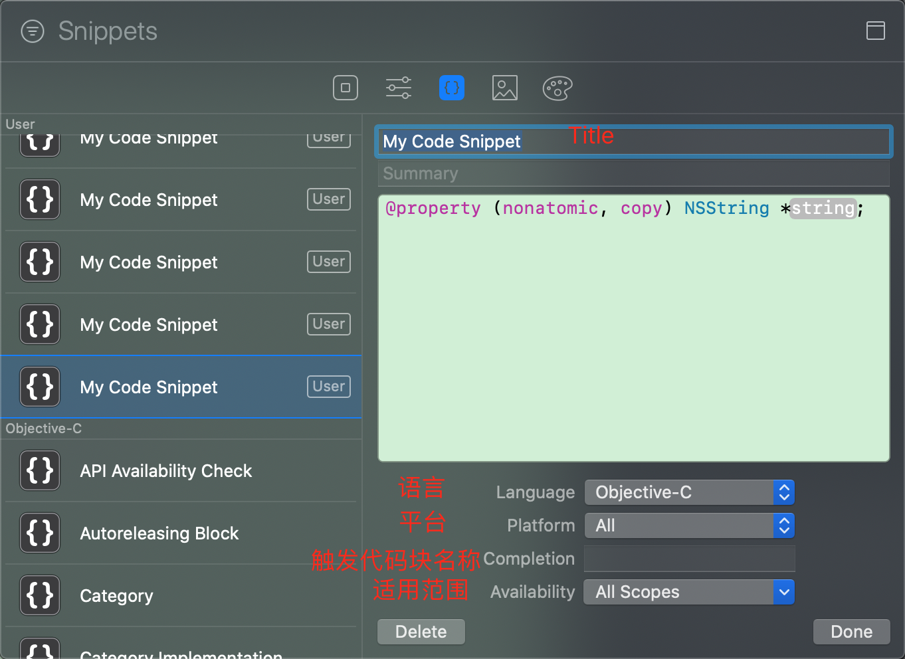
Task: Open the Media library image tab
Action: (505, 88)
